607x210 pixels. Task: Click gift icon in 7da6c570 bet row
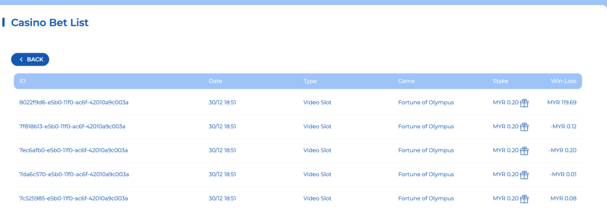tap(525, 175)
